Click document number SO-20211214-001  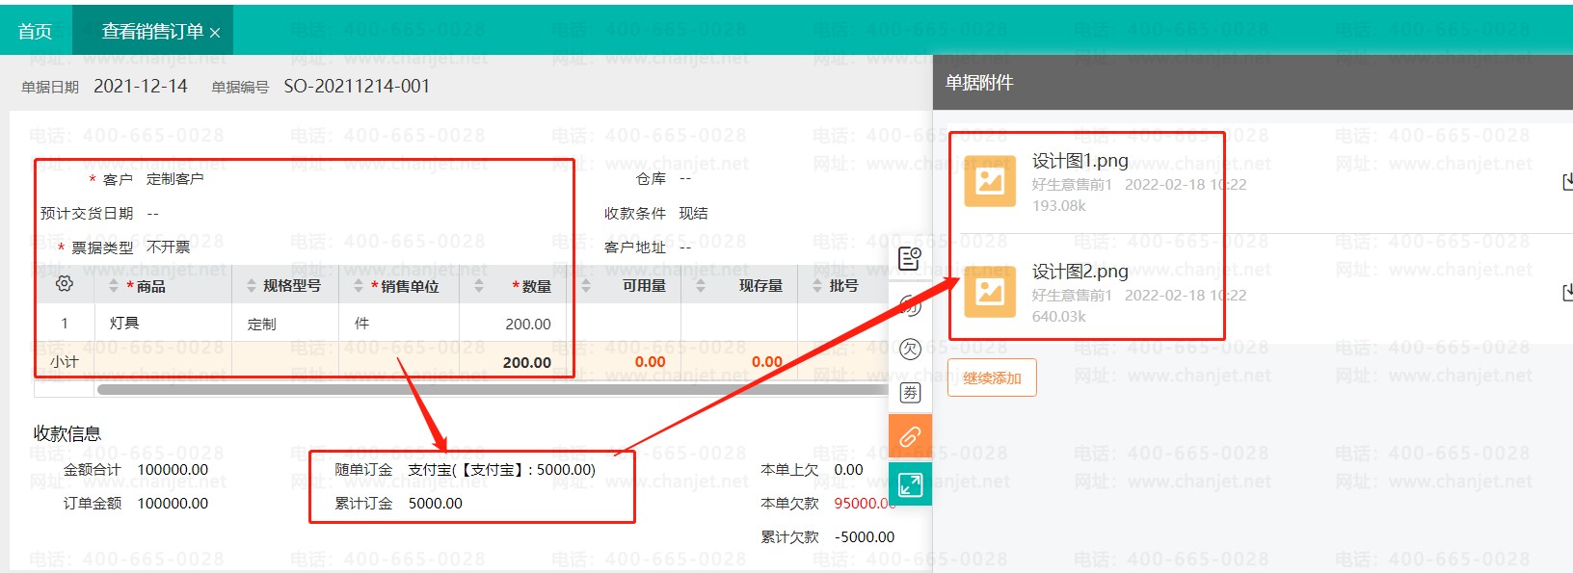[x=357, y=86]
